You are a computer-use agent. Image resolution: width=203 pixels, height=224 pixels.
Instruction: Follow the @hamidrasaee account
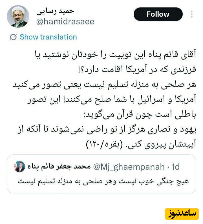[158, 14]
